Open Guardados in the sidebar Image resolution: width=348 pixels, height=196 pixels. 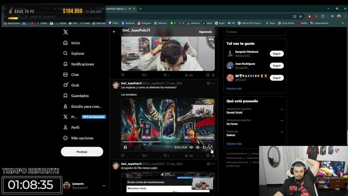click(76, 96)
